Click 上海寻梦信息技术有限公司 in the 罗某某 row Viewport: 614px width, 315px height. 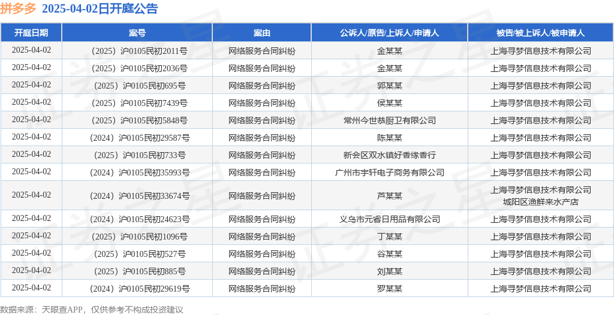coord(541,289)
